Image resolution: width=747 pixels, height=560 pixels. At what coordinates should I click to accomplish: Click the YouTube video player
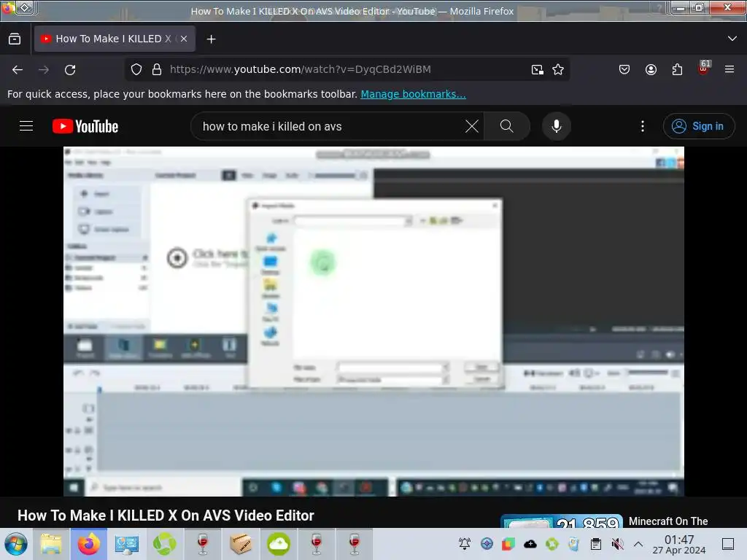click(373, 322)
